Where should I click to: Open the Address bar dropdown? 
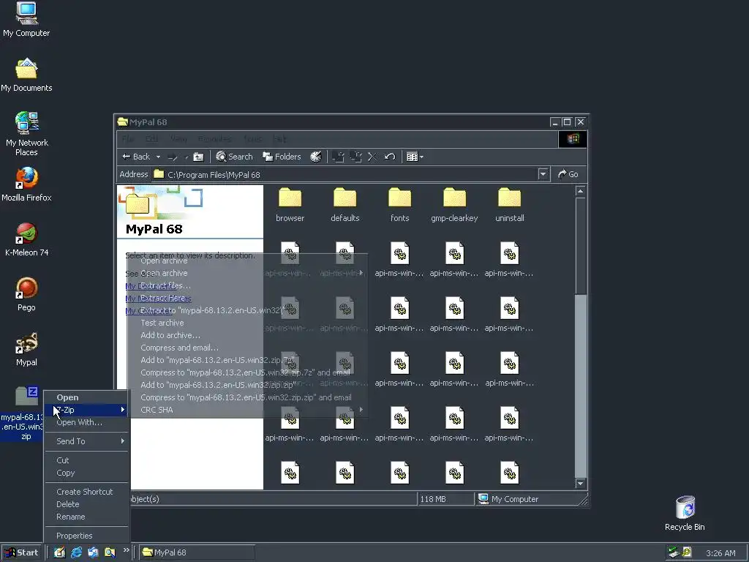(543, 174)
